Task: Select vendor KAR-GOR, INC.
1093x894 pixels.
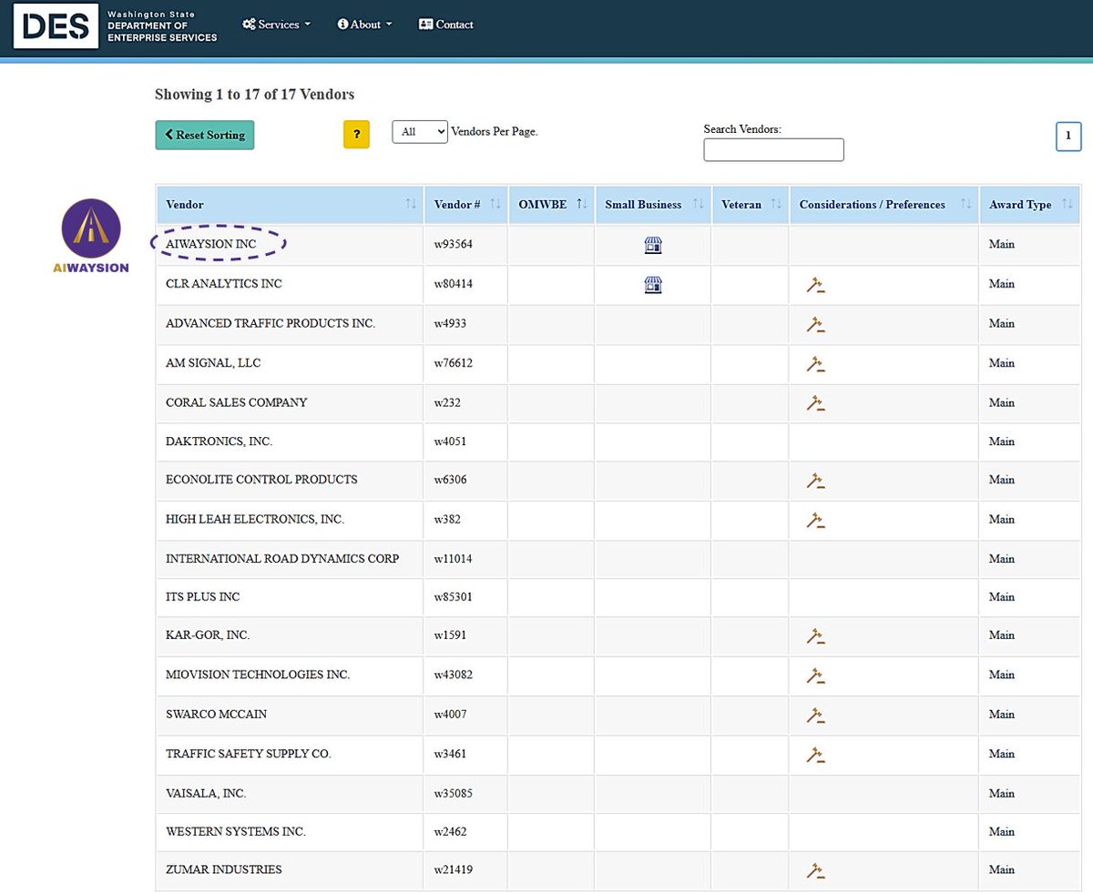Action: (208, 635)
